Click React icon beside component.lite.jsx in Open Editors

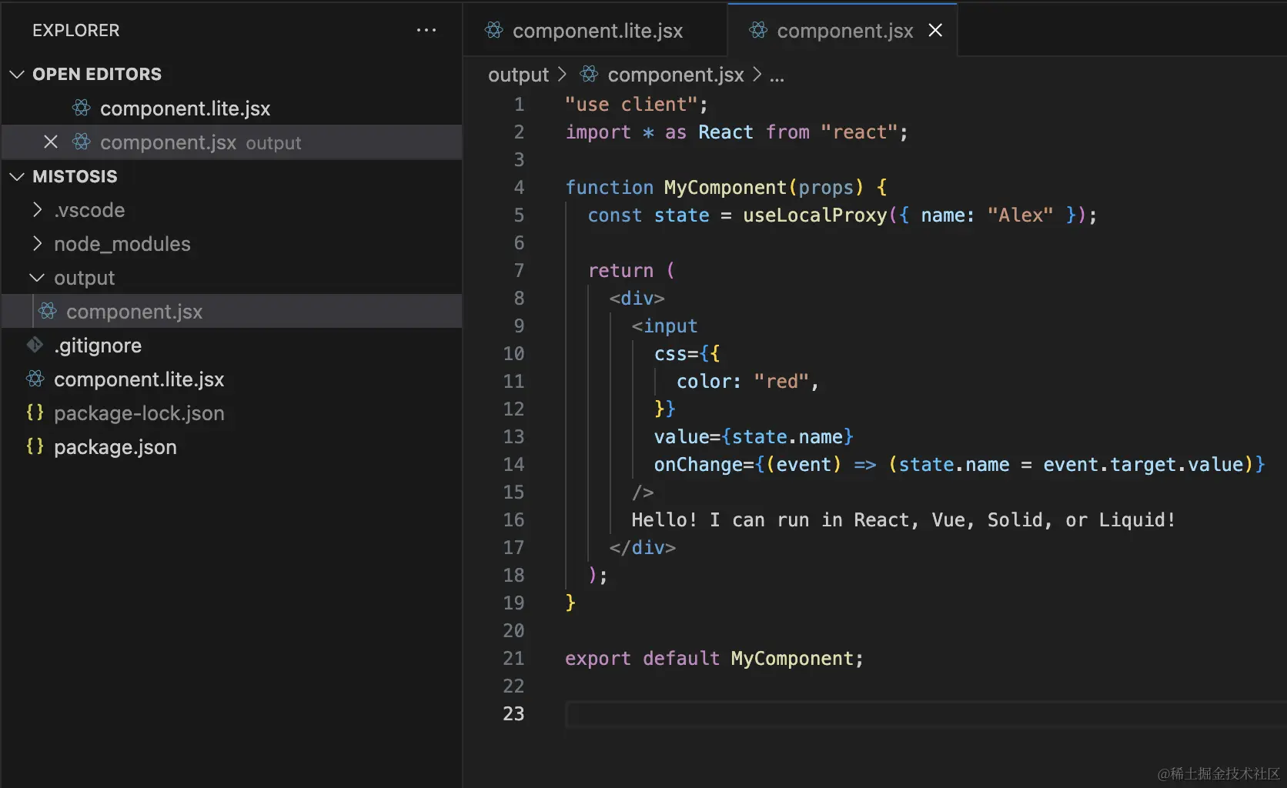[82, 108]
